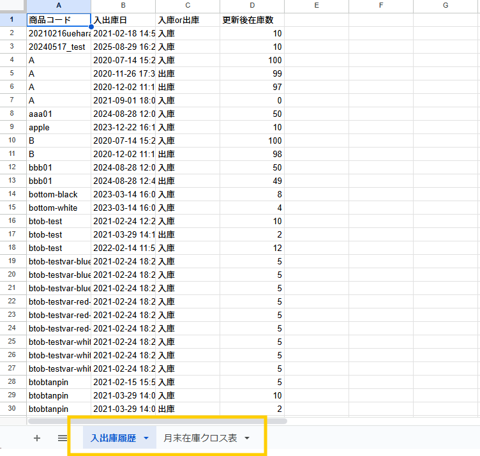The image size is (480, 456).
Task: Open the all sheets list icon
Action: [x=62, y=438]
